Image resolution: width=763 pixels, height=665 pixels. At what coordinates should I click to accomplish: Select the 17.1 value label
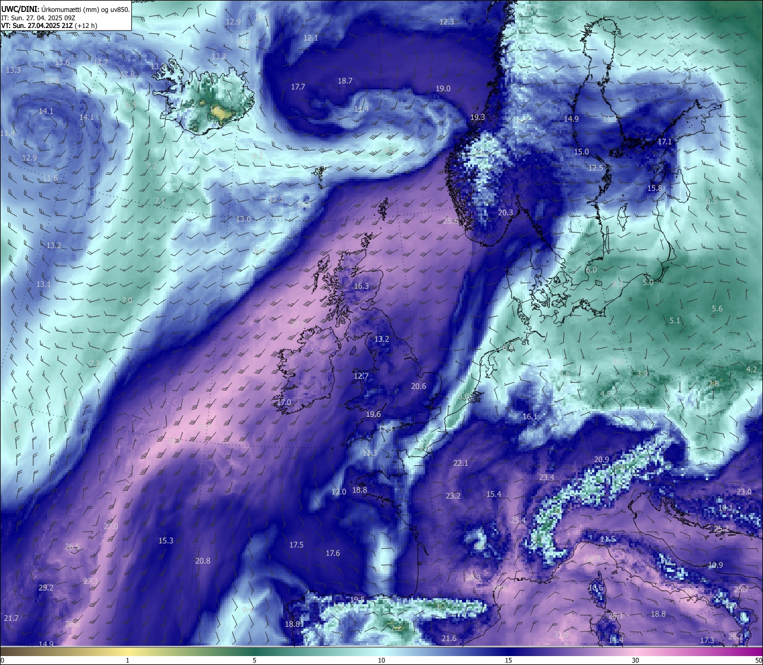pyautogui.click(x=665, y=142)
